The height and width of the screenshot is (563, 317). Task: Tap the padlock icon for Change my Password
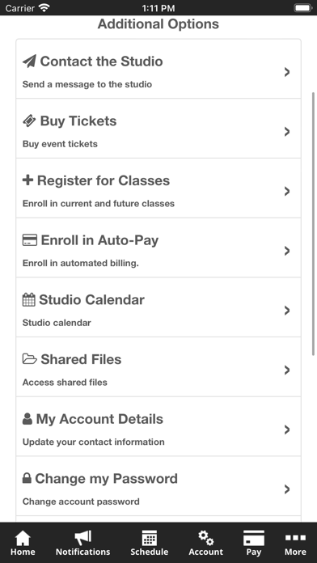click(27, 478)
